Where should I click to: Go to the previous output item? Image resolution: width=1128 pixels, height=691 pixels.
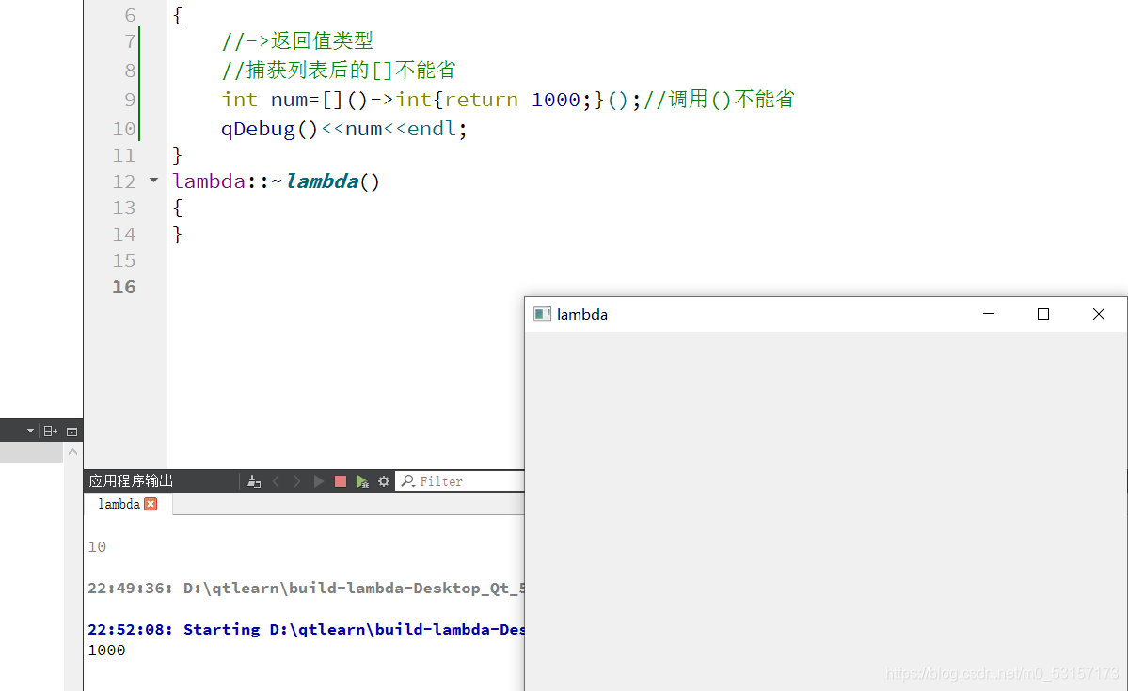click(x=275, y=480)
